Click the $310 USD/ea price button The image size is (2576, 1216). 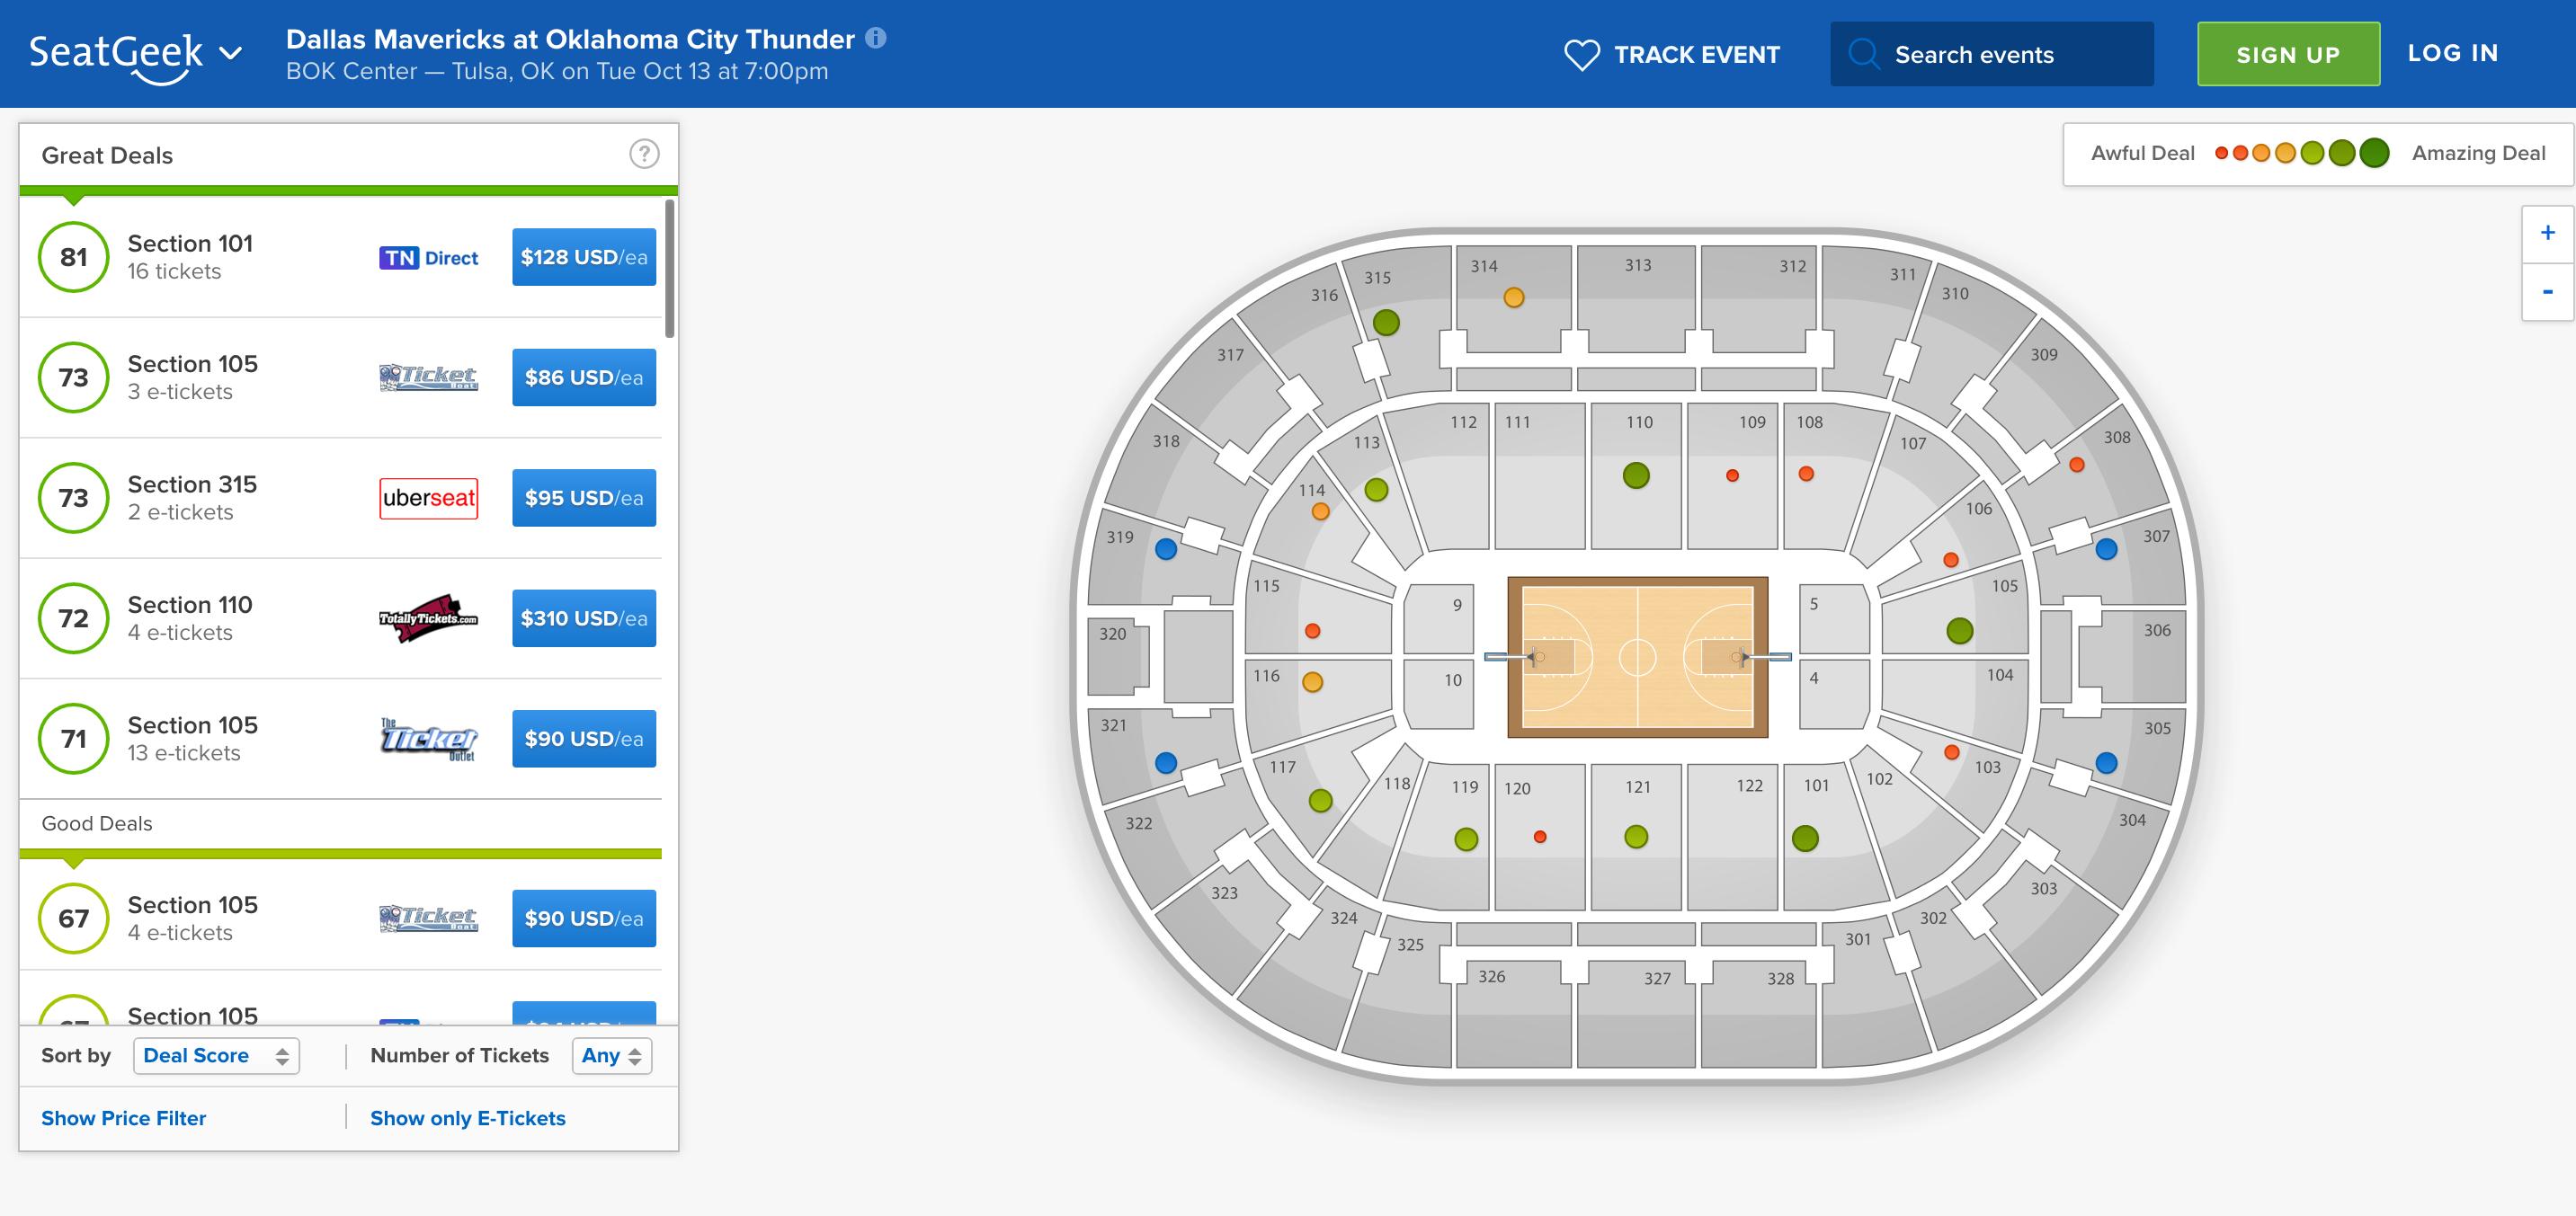click(584, 618)
